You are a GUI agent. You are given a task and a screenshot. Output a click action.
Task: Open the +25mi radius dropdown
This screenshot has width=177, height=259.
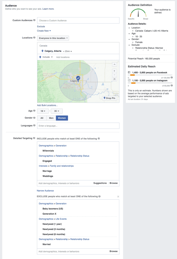(x=68, y=51)
